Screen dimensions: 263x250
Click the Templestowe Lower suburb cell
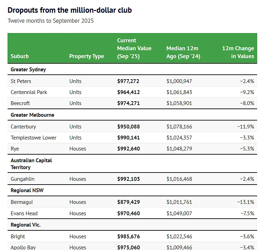[x=33, y=137]
